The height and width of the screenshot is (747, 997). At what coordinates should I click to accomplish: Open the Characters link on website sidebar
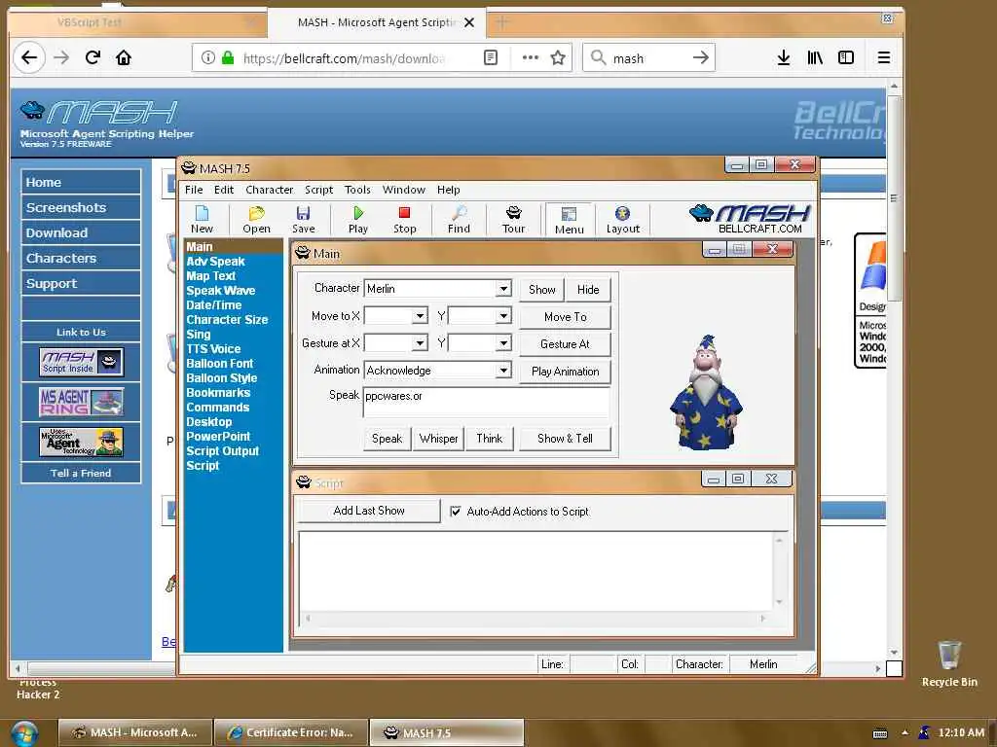pyautogui.click(x=81, y=258)
